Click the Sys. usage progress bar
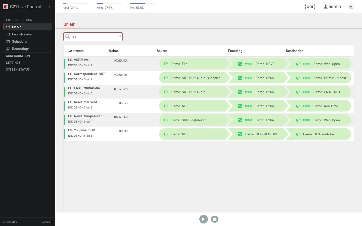The image size is (362, 226). pos(142,4)
